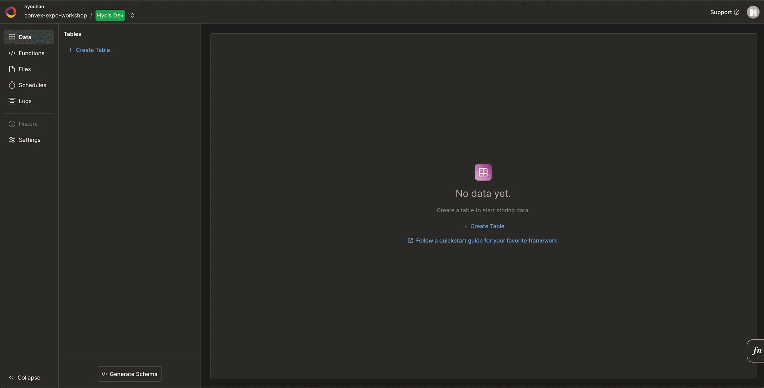Click the Schedules clock icon
This screenshot has width=764, height=388.
coord(12,85)
